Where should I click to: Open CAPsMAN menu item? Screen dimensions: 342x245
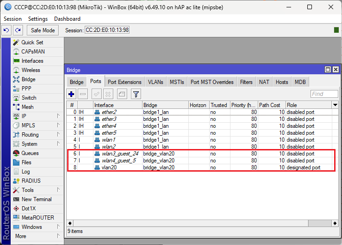coord(37,52)
